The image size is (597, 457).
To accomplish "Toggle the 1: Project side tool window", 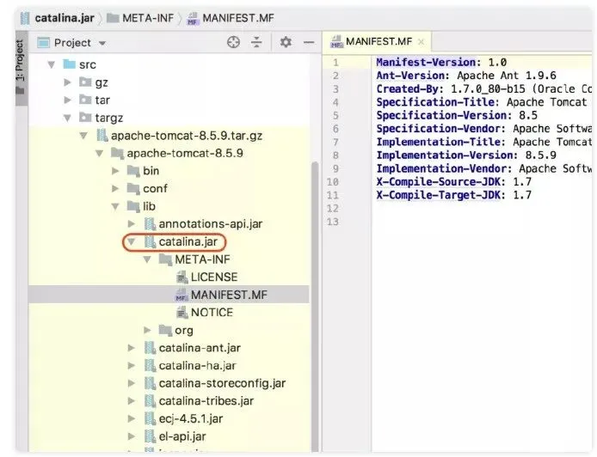I will point(20,67).
